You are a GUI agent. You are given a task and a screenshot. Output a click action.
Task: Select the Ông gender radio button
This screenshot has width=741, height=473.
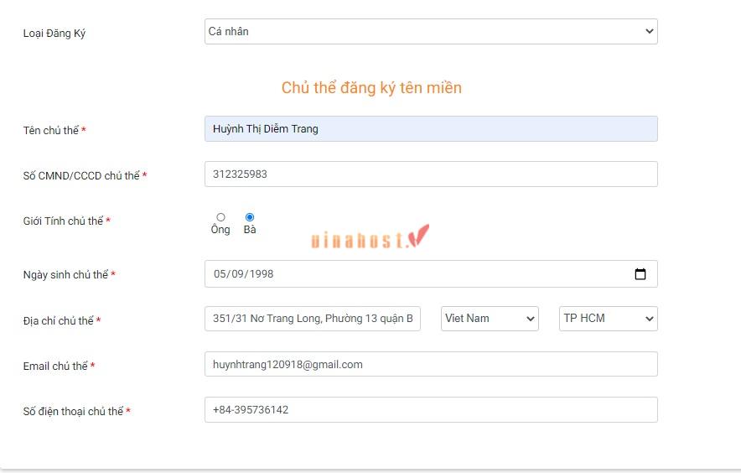click(x=220, y=217)
